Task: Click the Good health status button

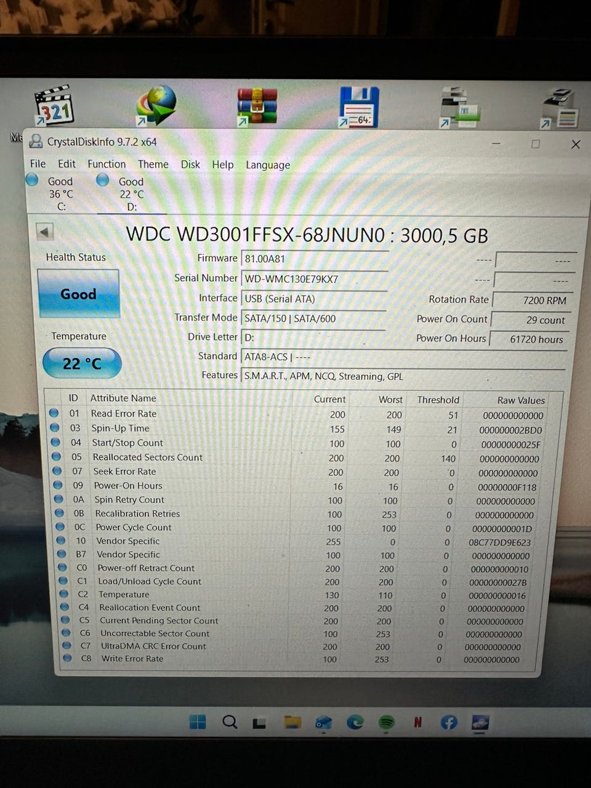Action: tap(78, 294)
